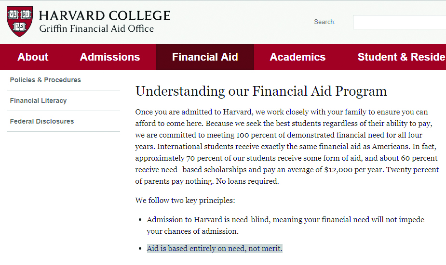Click the HARVARD COLLEGE site title
The image size is (446, 265).
coord(105,15)
